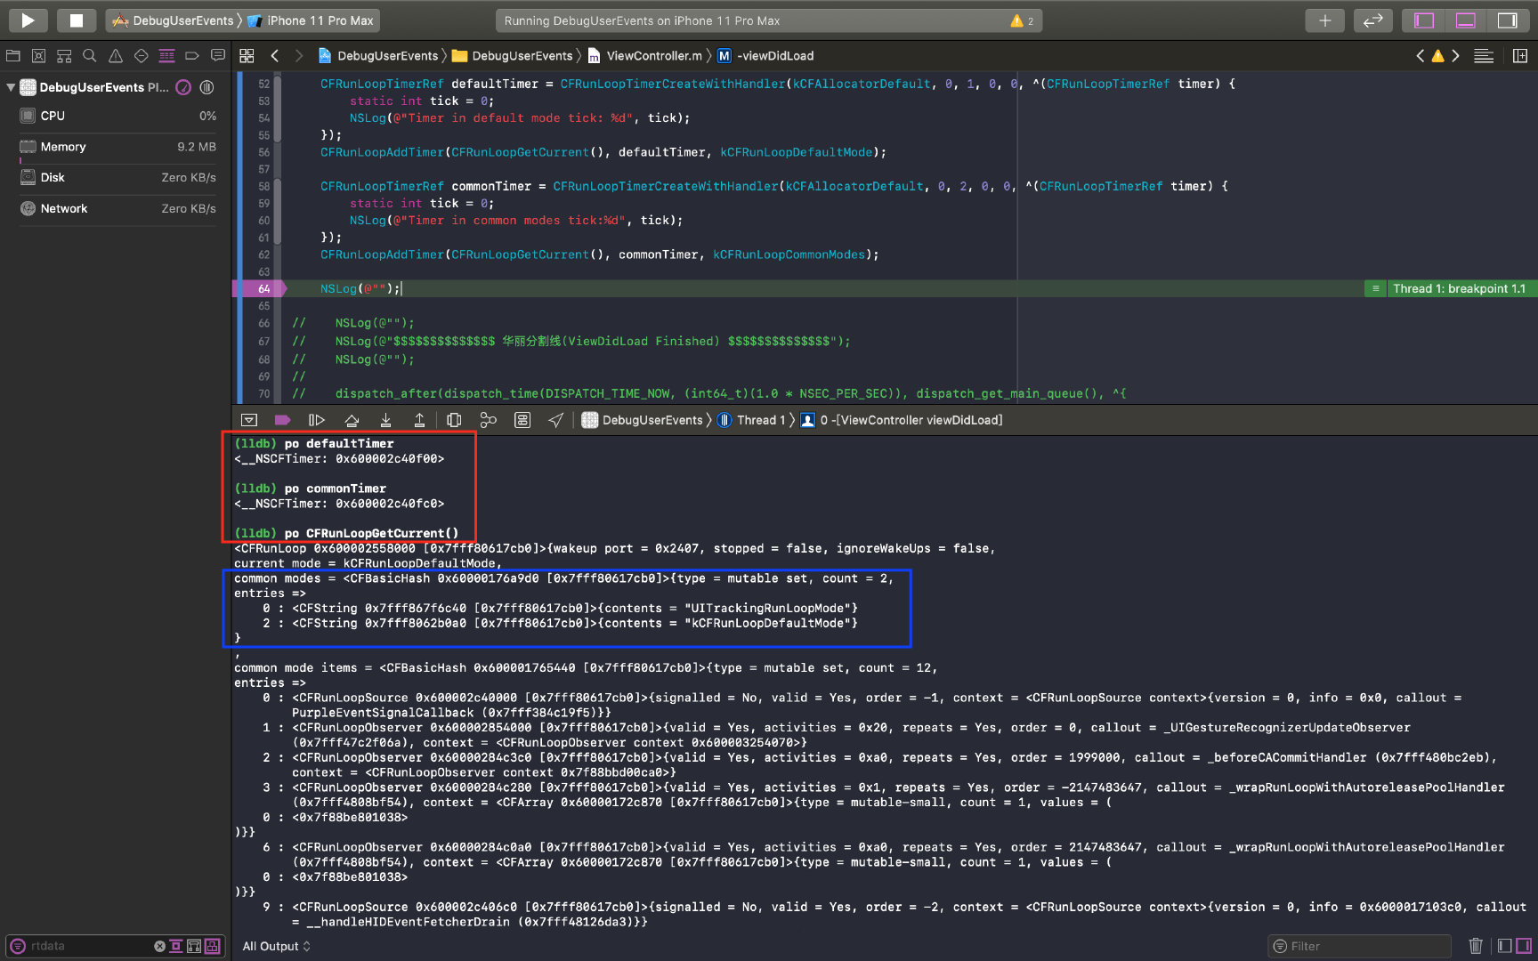This screenshot has width=1538, height=961.
Task: Toggle console pane in debug area
Action: (x=1524, y=946)
